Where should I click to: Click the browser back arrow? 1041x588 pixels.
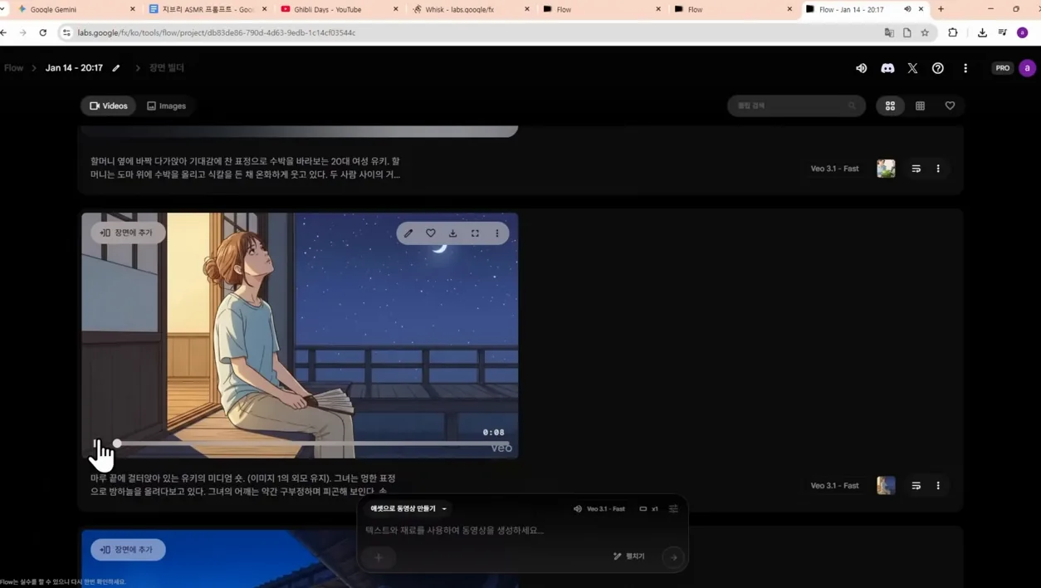coord(4,32)
